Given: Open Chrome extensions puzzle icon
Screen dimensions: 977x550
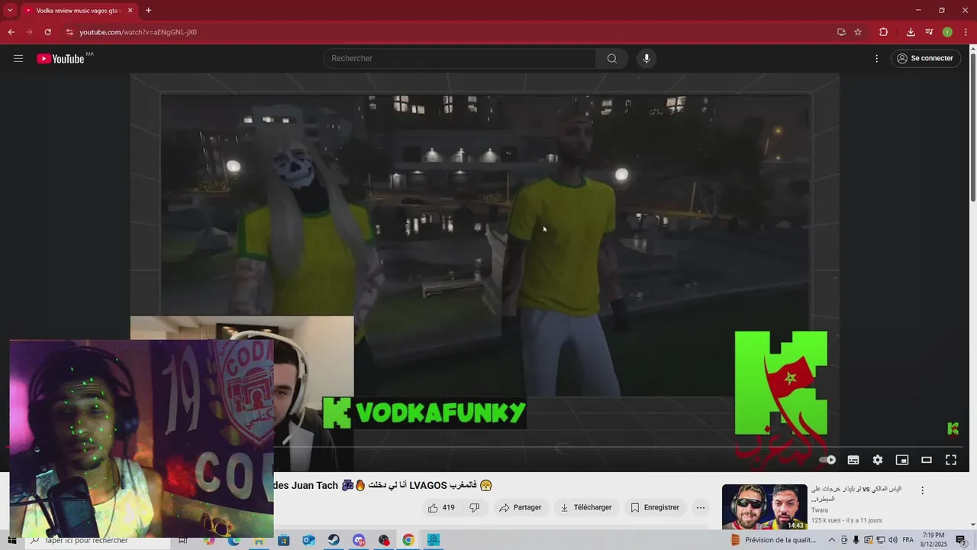Looking at the screenshot, I should (x=884, y=32).
